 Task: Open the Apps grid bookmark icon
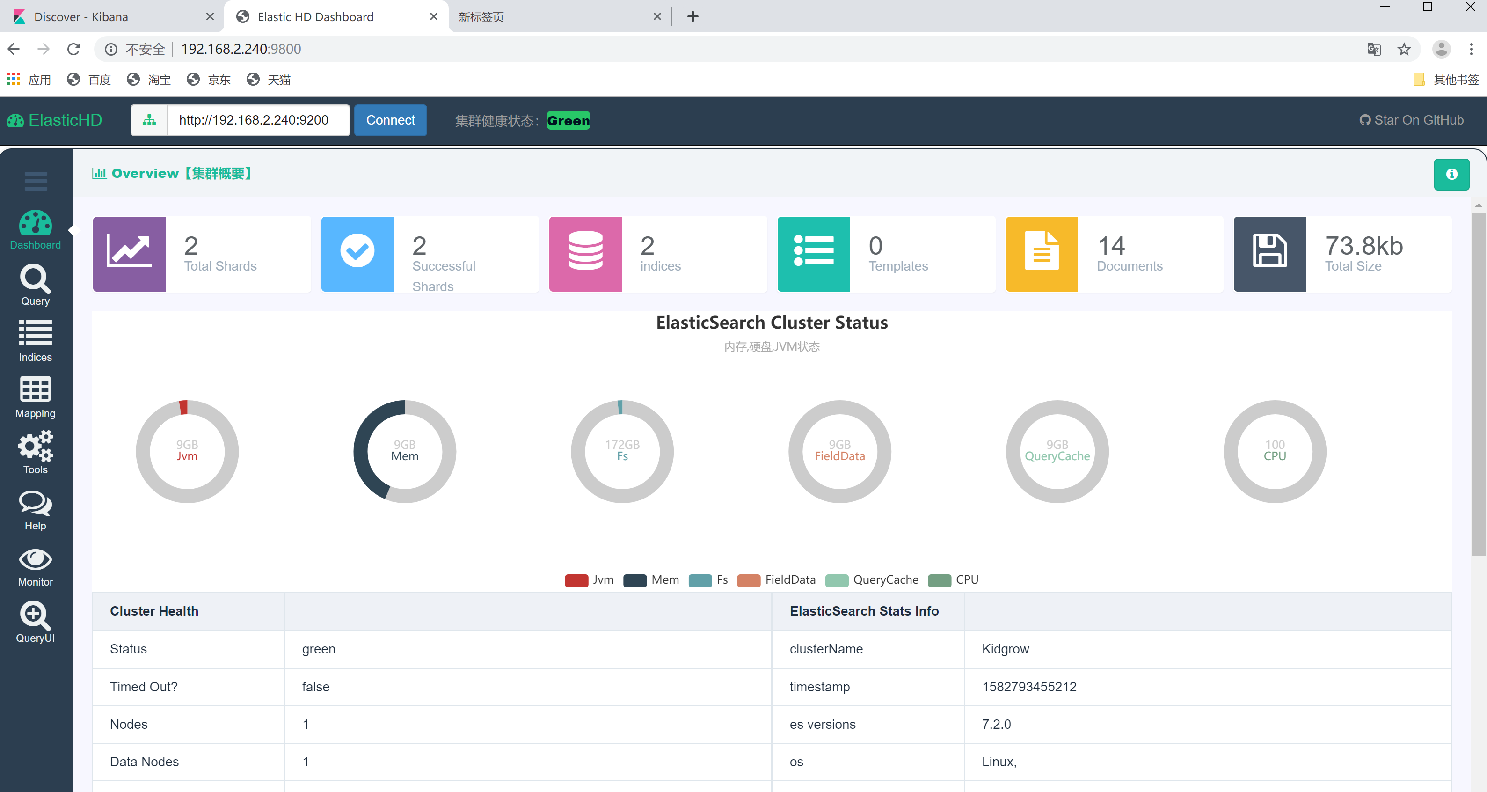point(13,79)
